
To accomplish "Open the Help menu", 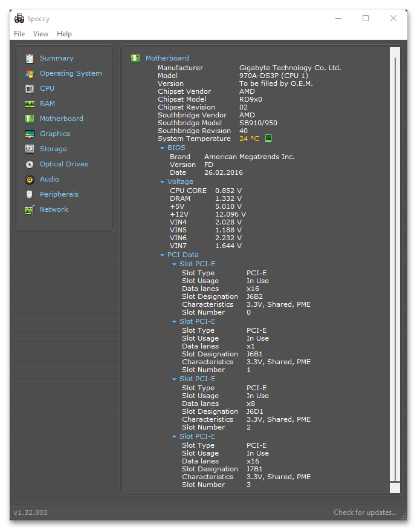I will click(x=64, y=34).
